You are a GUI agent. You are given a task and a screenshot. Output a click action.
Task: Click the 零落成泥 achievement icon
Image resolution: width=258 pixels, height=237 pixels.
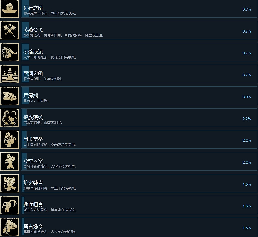pos(9,52)
